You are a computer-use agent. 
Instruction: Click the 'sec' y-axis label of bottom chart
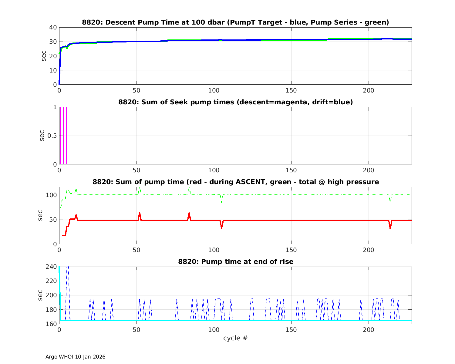click(41, 295)
